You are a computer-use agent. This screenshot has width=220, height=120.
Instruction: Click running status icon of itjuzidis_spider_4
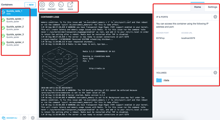[3, 43]
